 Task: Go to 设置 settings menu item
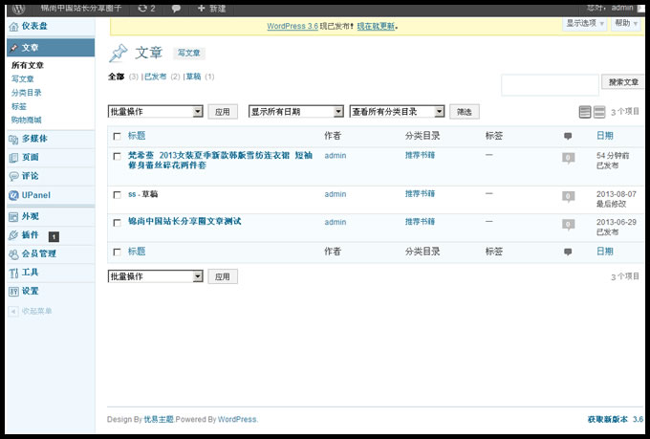pos(31,291)
